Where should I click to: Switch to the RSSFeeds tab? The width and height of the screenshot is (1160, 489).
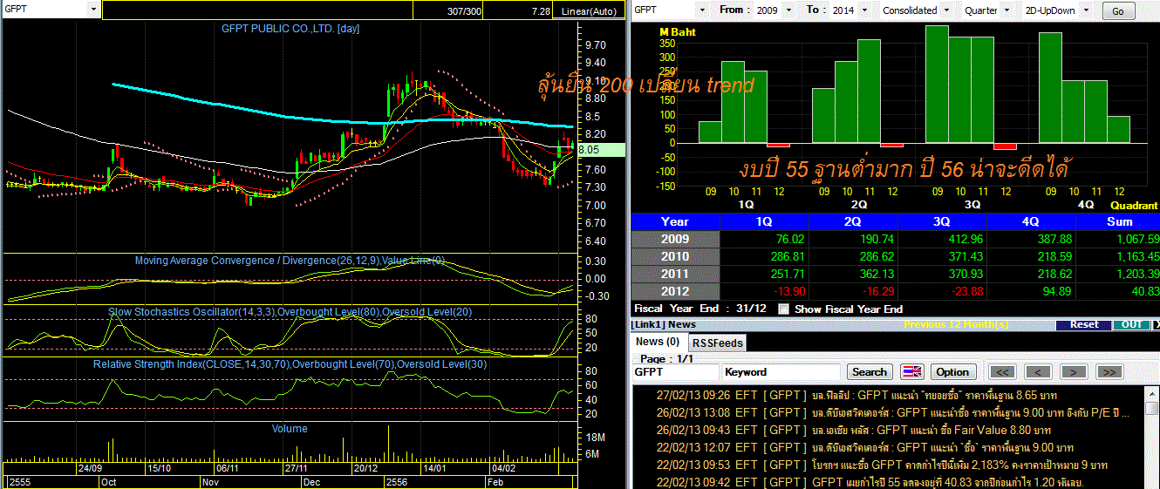pyautogui.click(x=716, y=343)
